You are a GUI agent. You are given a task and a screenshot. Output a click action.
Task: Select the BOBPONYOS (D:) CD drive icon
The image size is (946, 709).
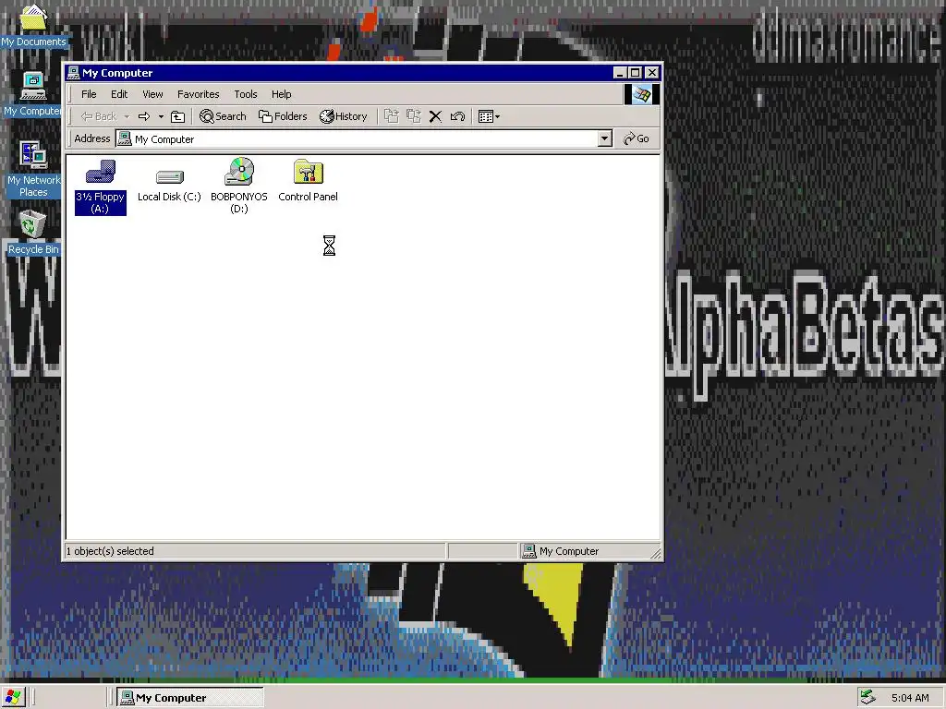click(x=239, y=186)
